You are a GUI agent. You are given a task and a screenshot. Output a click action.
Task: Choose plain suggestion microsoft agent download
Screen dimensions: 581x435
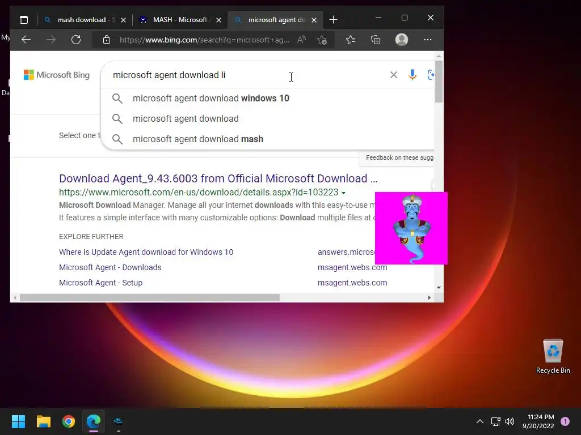(268, 119)
